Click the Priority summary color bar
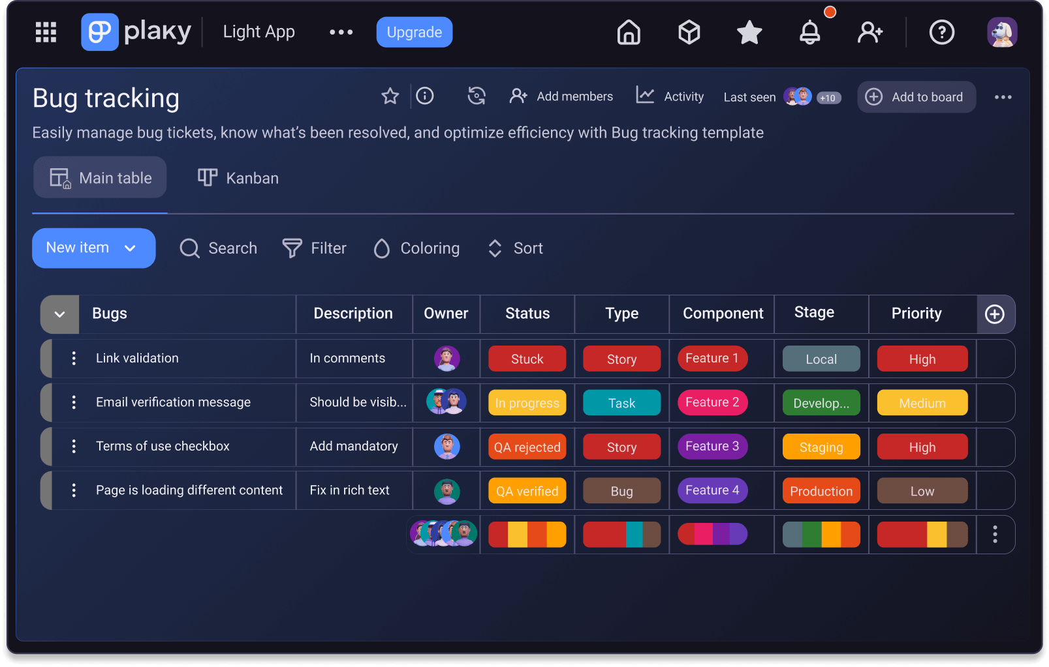Image resolution: width=1049 pixels, height=667 pixels. point(922,534)
